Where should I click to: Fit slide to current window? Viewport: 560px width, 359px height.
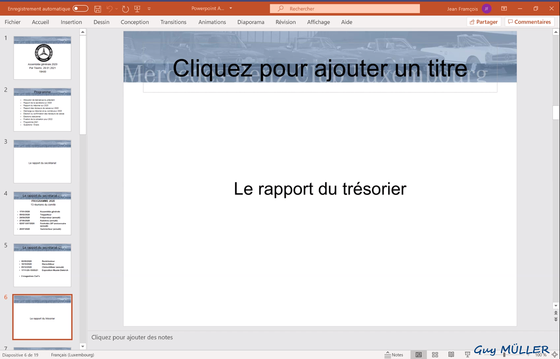[554, 354]
